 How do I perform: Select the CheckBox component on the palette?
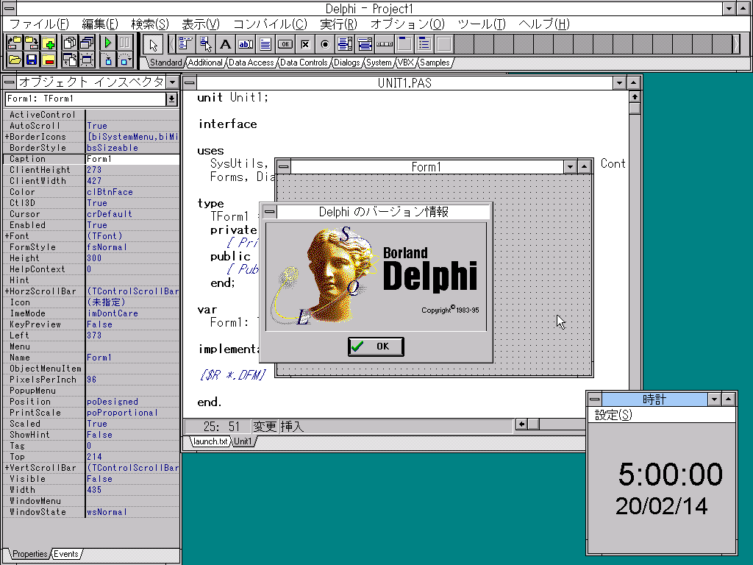tap(306, 44)
